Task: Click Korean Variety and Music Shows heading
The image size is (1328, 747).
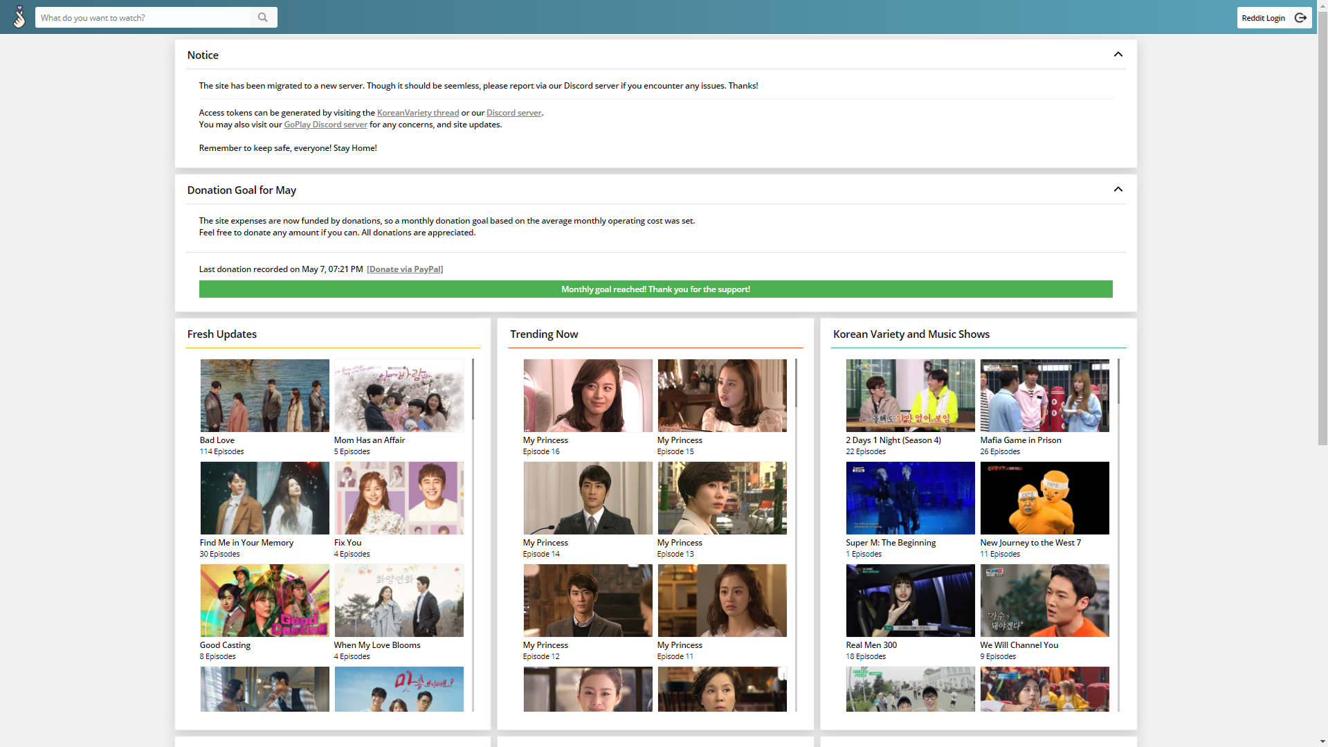Action: 911,334
